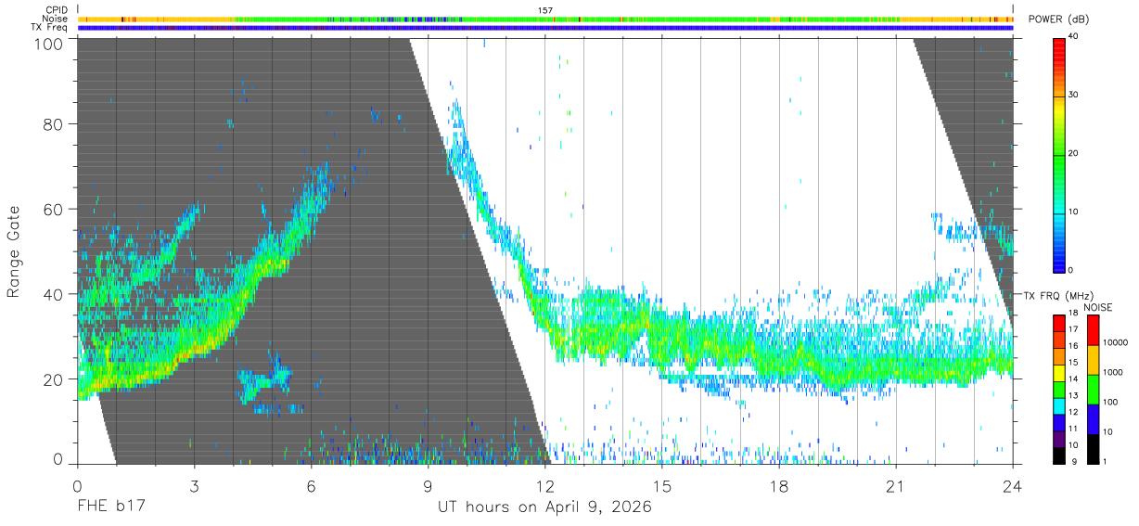
Task: Click the 16 tick label on the TX FRQ scale
Action: point(1073,346)
